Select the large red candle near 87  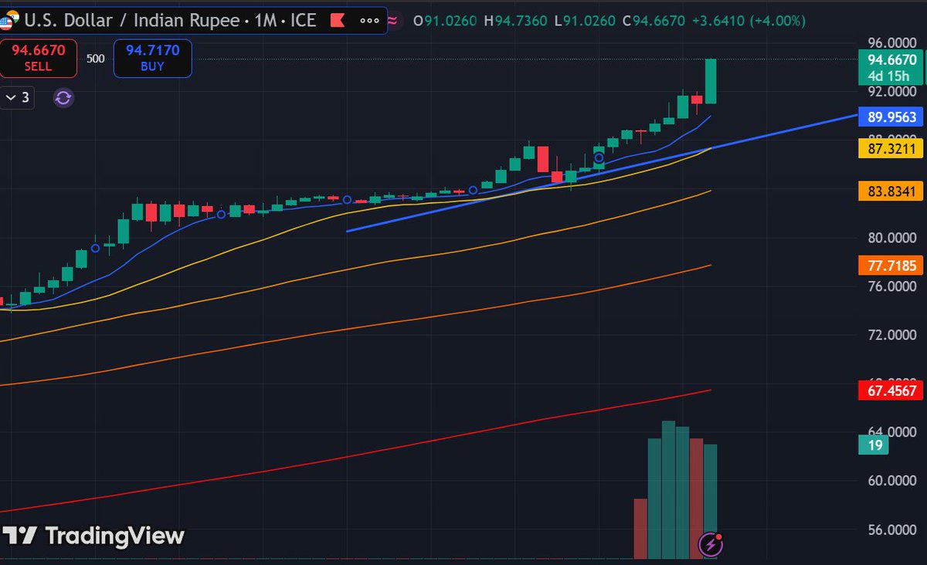point(543,160)
